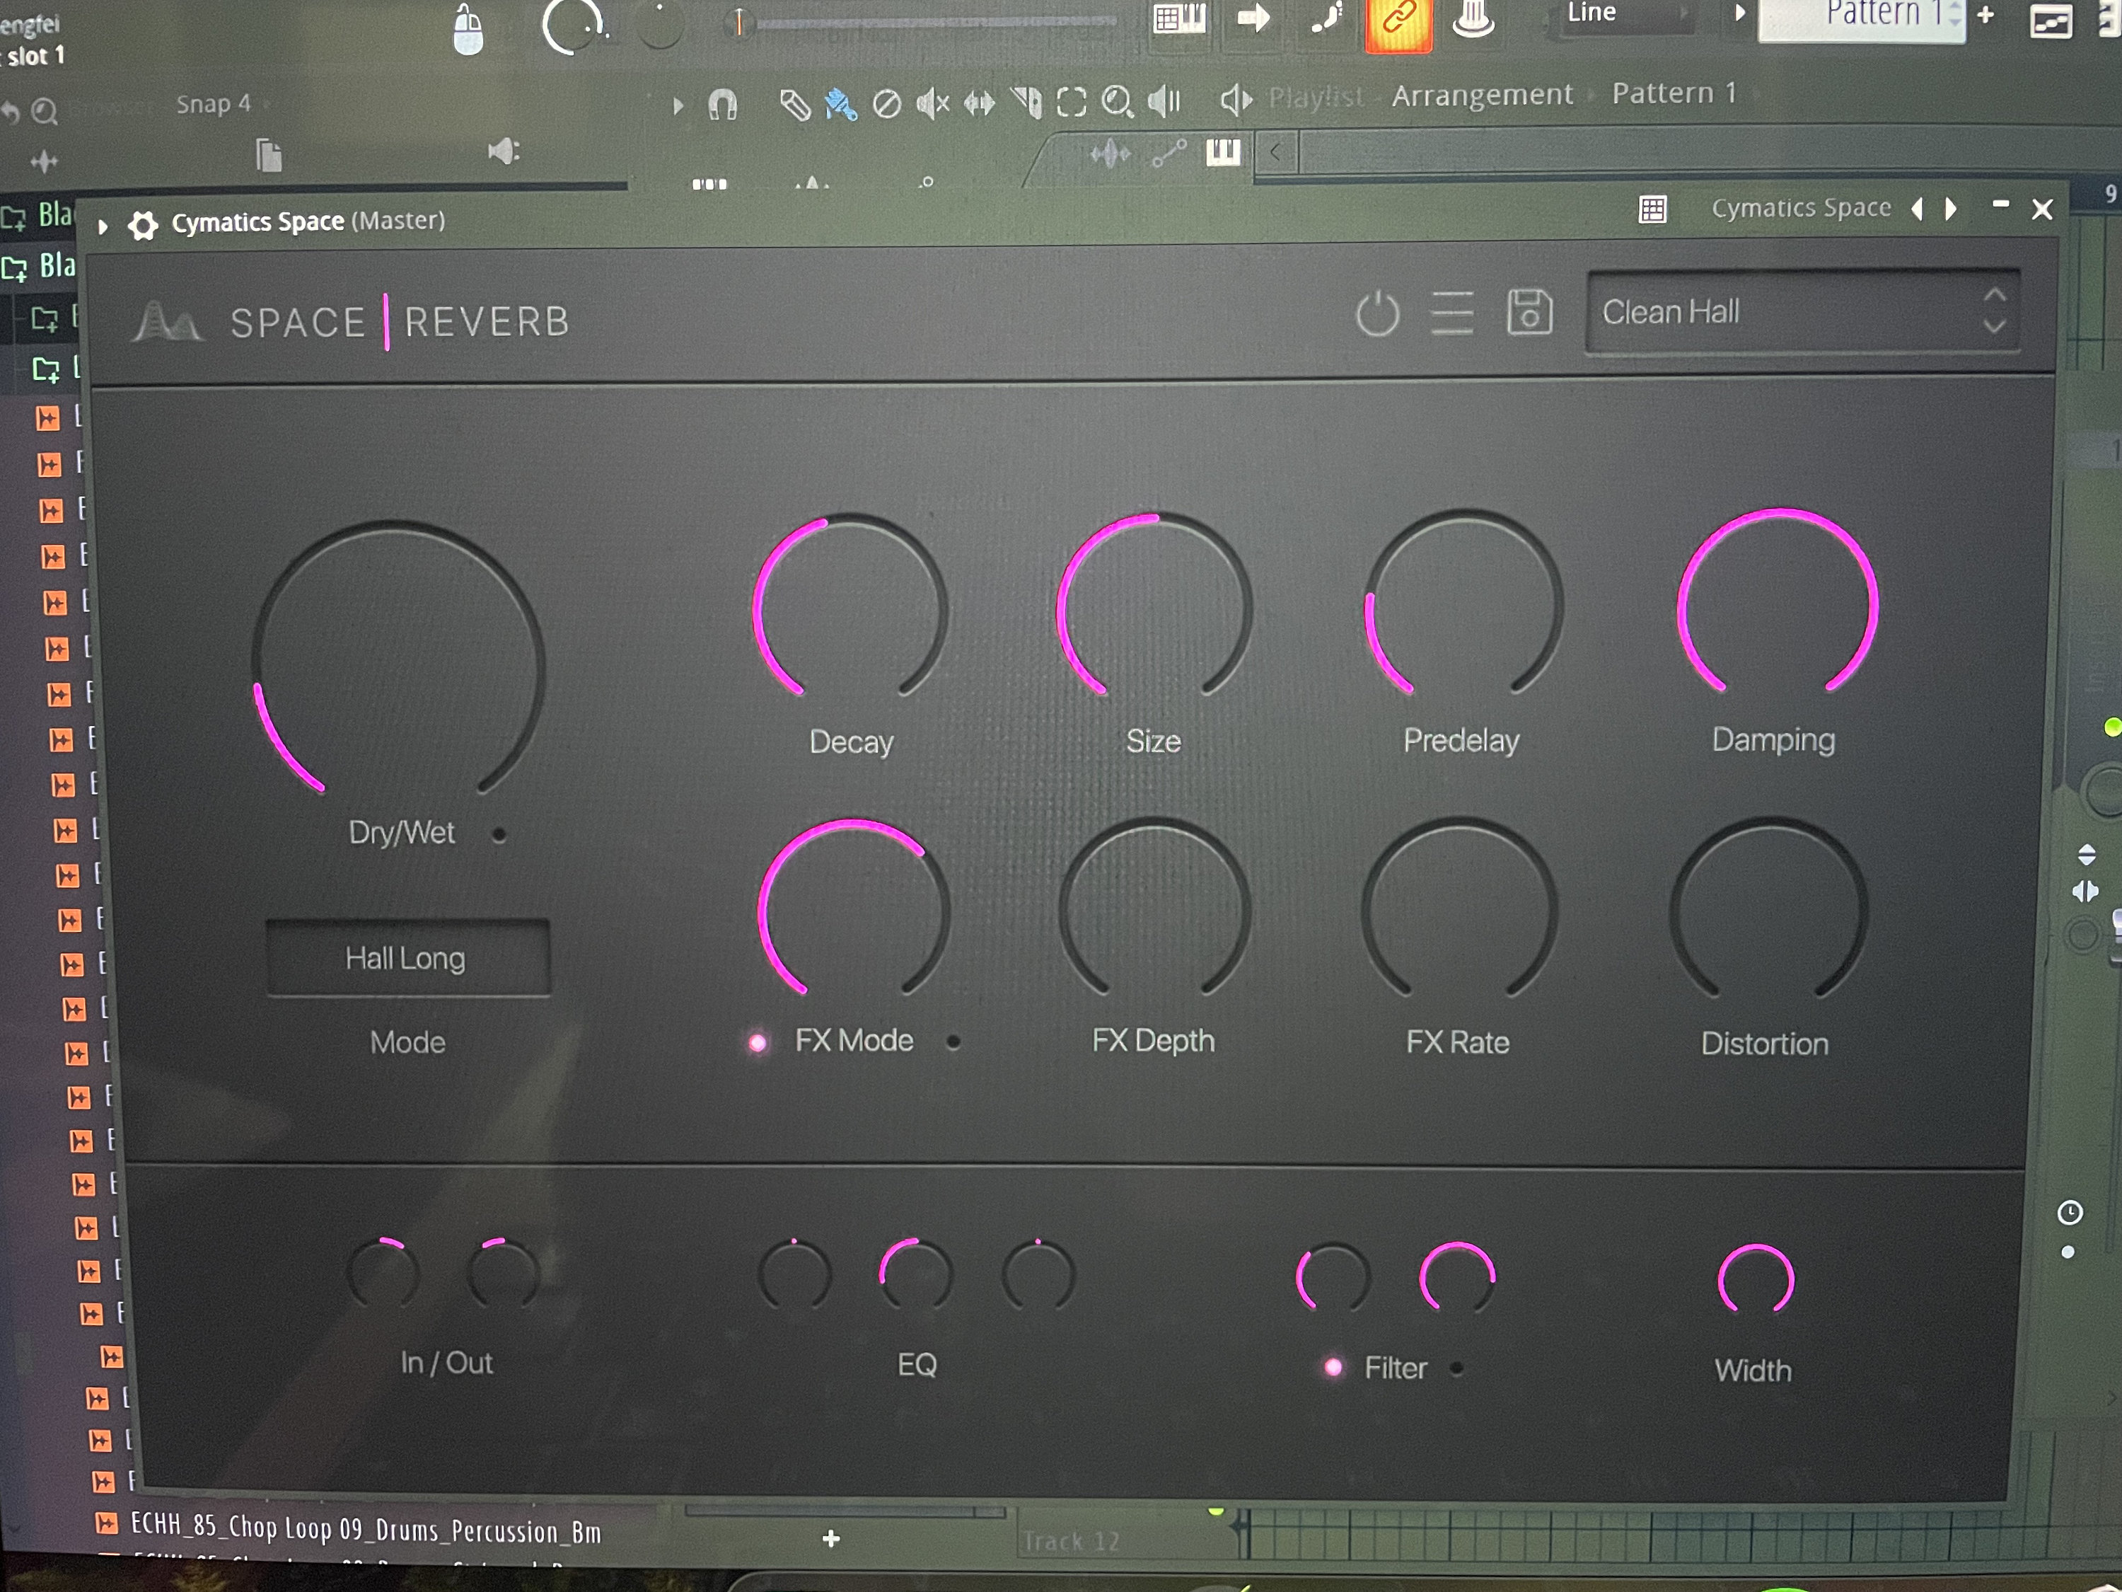Select the ECHH_85_Chop Loop 09 sample

pyautogui.click(x=364, y=1530)
